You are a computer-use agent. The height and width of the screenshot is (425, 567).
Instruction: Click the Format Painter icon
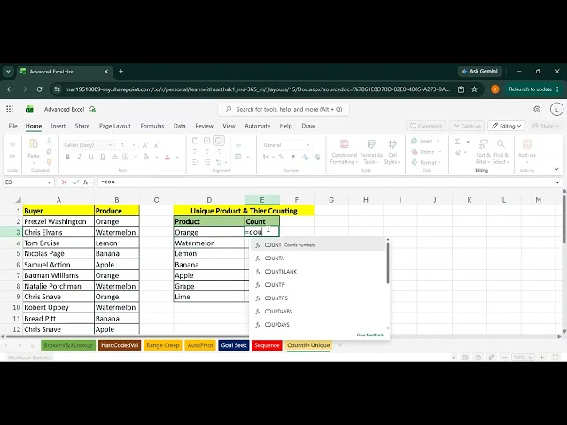pyautogui.click(x=50, y=163)
